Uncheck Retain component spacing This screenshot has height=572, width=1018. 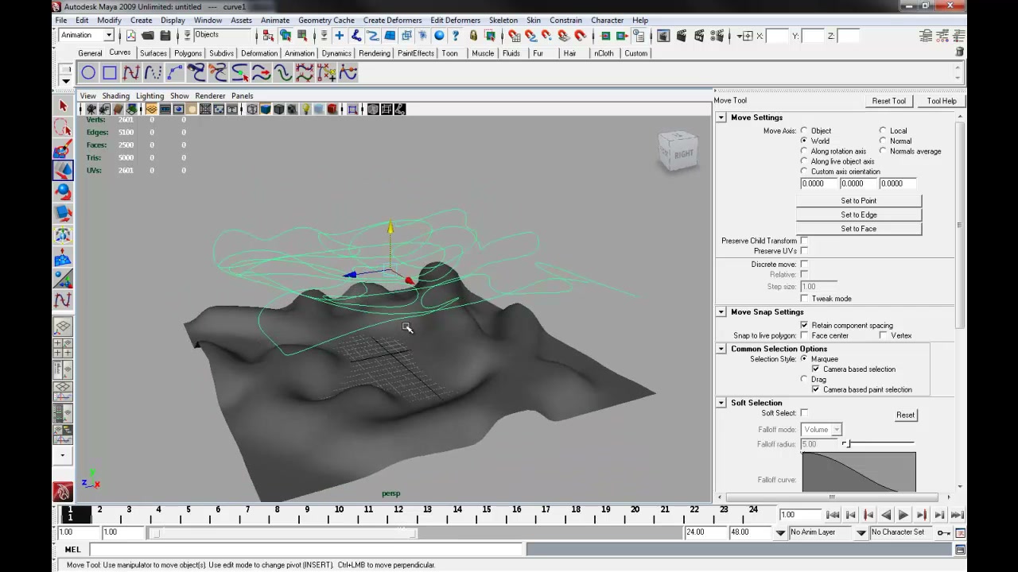pos(804,326)
